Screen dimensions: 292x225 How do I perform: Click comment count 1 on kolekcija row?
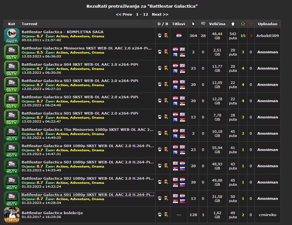pos(203,215)
